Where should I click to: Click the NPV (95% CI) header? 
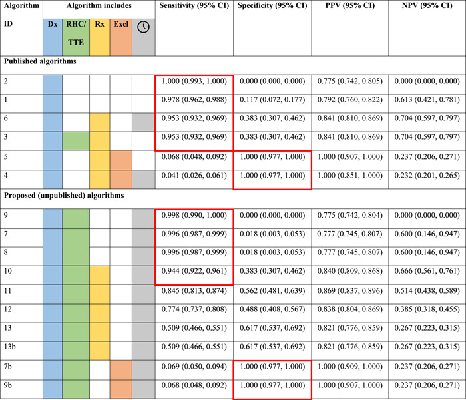pyautogui.click(x=427, y=5)
